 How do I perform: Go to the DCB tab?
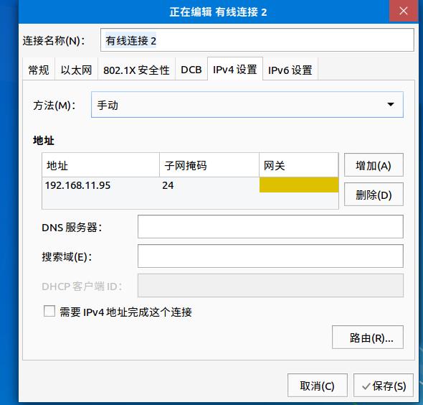point(191,70)
